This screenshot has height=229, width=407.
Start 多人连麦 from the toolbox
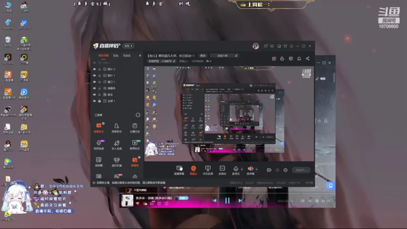(117, 145)
